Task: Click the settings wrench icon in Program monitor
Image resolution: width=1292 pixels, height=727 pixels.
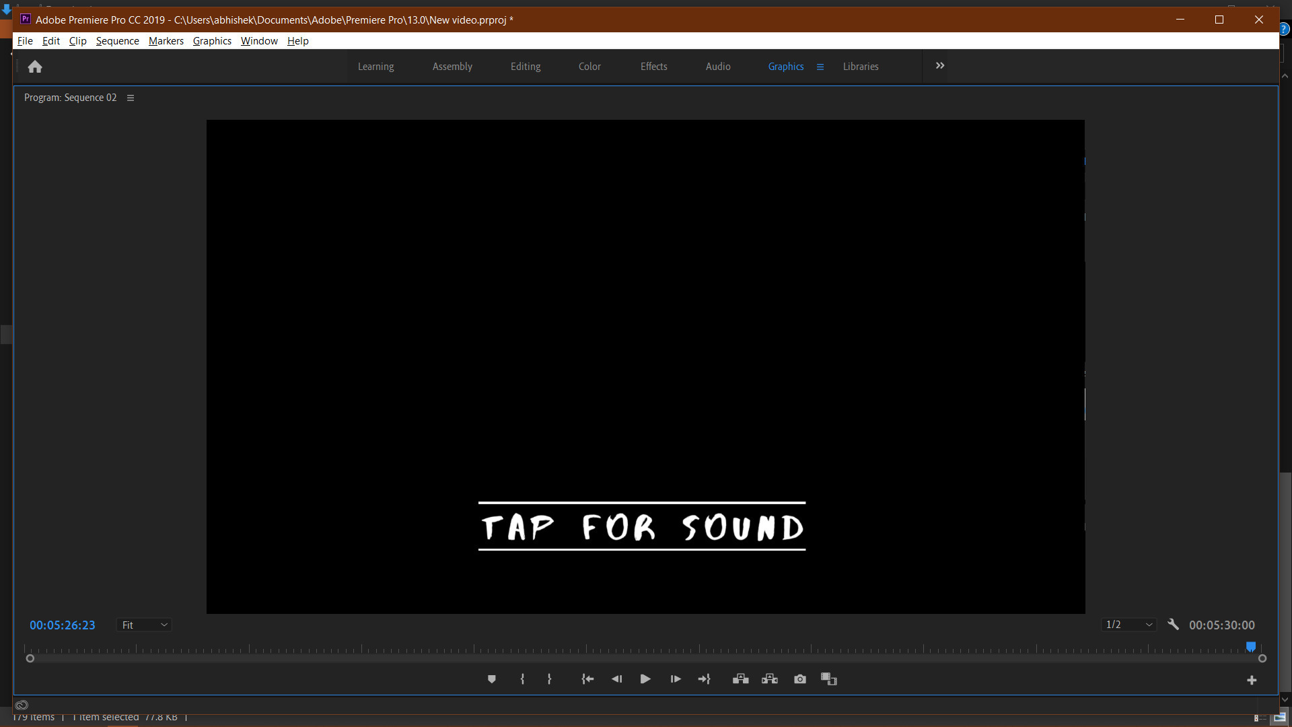Action: [1174, 625]
